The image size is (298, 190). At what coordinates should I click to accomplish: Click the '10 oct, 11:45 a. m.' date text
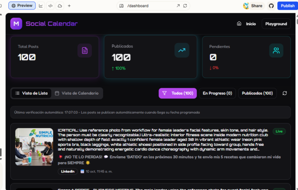coord(99,171)
